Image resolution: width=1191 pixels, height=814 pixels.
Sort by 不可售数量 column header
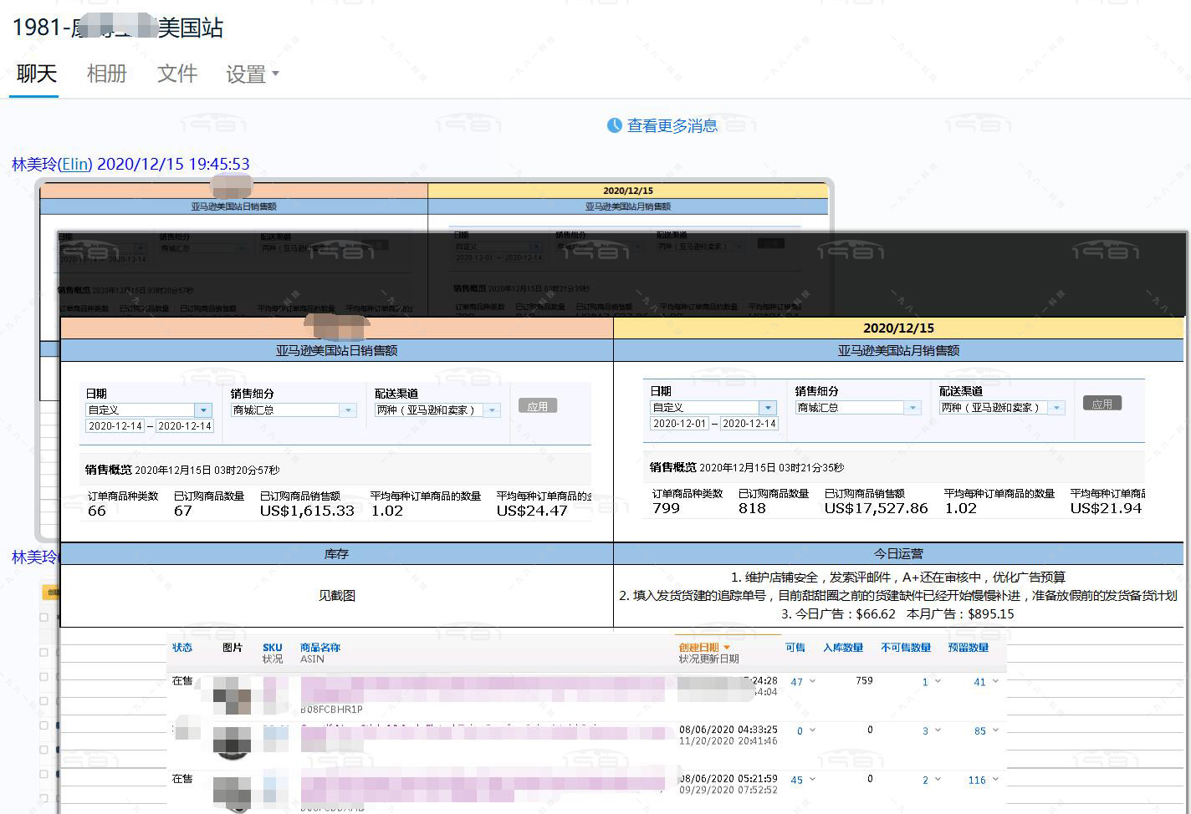[x=906, y=648]
